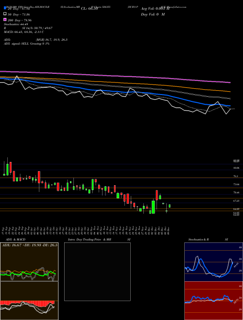
Task: Click the 'Stochastics: 44.48' reading
Action: coord(16,24)
